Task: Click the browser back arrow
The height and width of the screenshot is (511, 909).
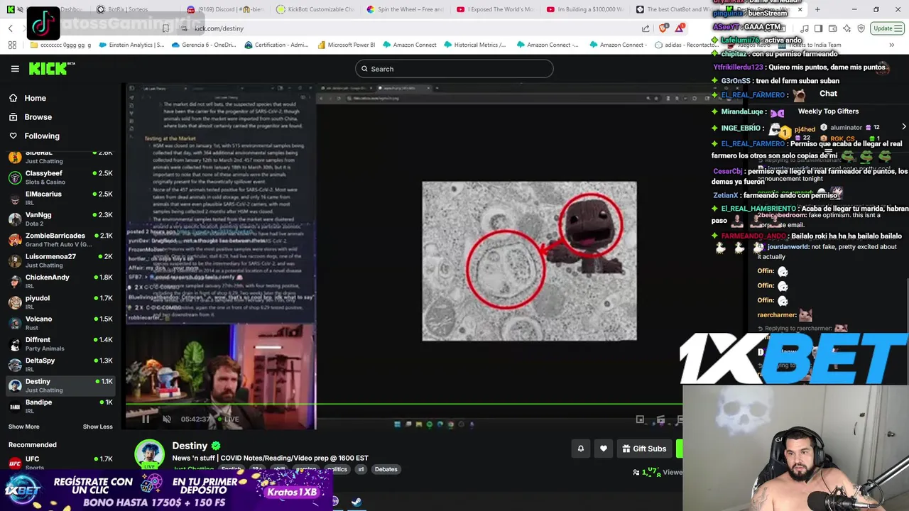Action: point(10,28)
